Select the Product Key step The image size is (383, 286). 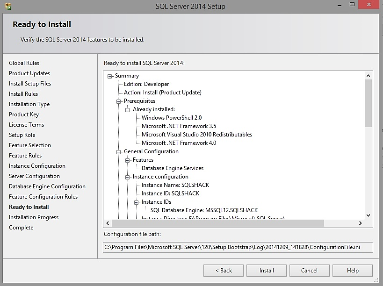click(x=24, y=114)
